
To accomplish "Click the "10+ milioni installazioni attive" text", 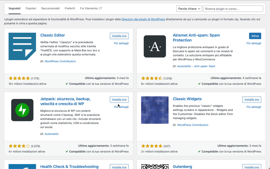I will pos(27,84).
